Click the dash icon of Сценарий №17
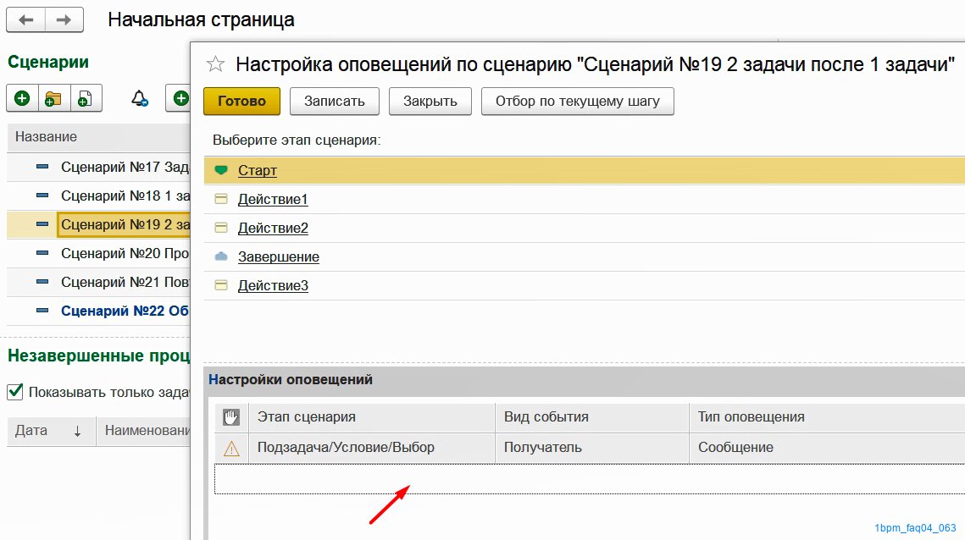This screenshot has width=965, height=540. click(42, 167)
